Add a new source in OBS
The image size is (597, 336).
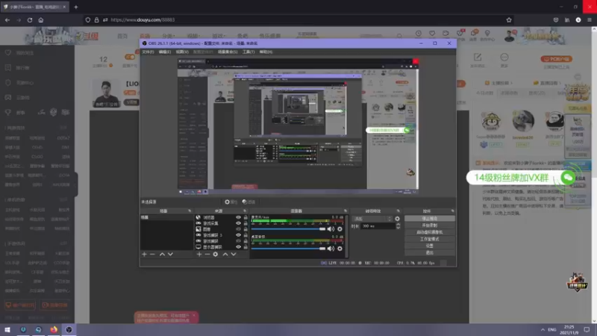click(x=199, y=254)
